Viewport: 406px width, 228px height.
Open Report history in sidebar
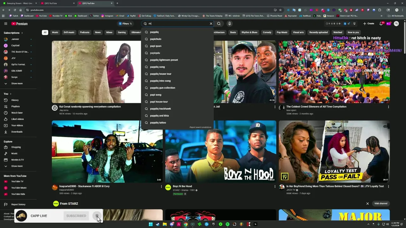(18, 205)
